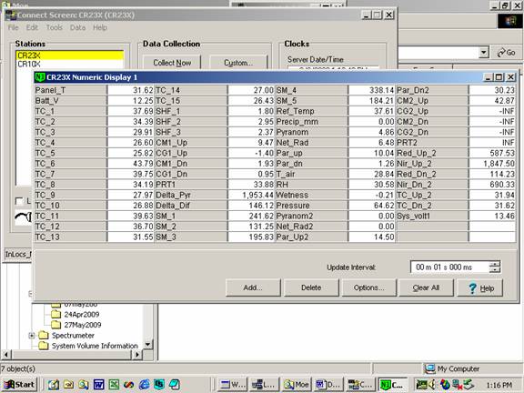Image resolution: width=524 pixels, height=393 pixels.
Task: Click the cable connect icon in Connect Screen
Action: coord(24,217)
